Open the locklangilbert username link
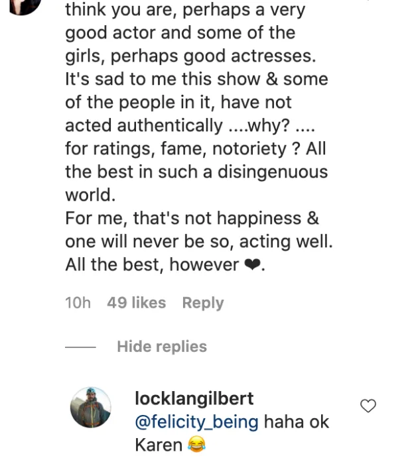This screenshot has height=464, width=408. tap(194, 398)
